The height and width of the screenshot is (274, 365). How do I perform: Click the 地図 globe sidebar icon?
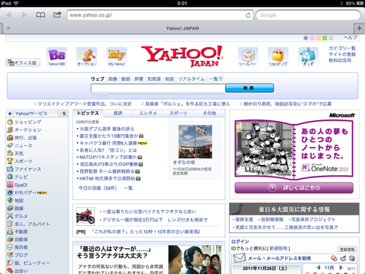(10, 200)
